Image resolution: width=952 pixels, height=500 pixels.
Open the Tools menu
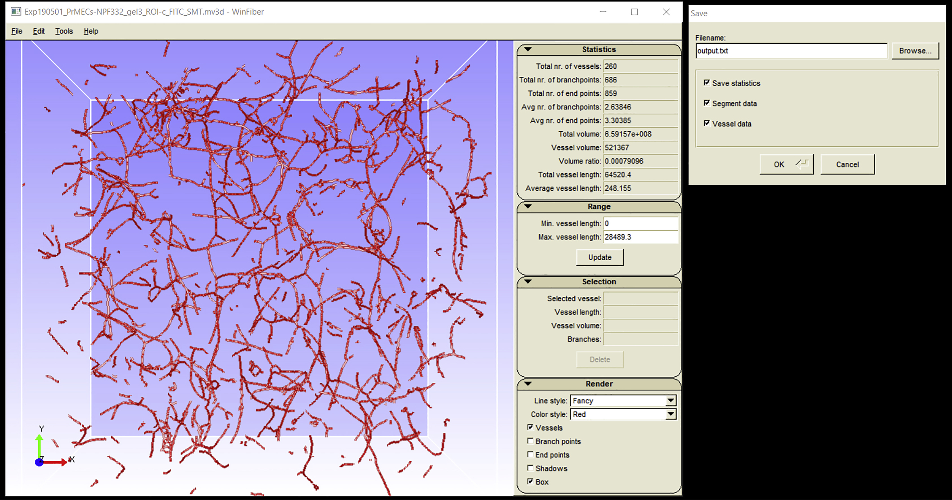pos(64,31)
